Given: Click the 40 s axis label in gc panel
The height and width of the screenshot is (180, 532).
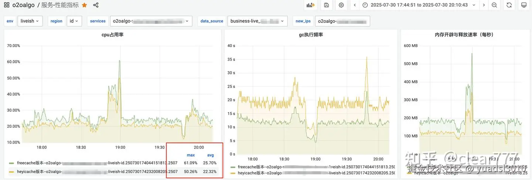Looking at the screenshot, I should coord(231,46).
